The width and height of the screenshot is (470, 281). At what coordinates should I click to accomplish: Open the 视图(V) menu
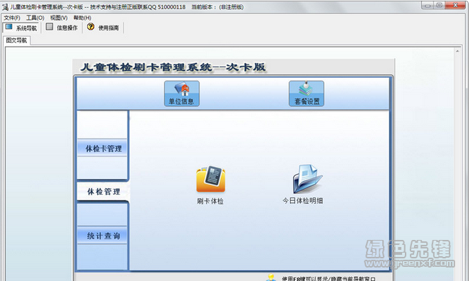tap(59, 18)
